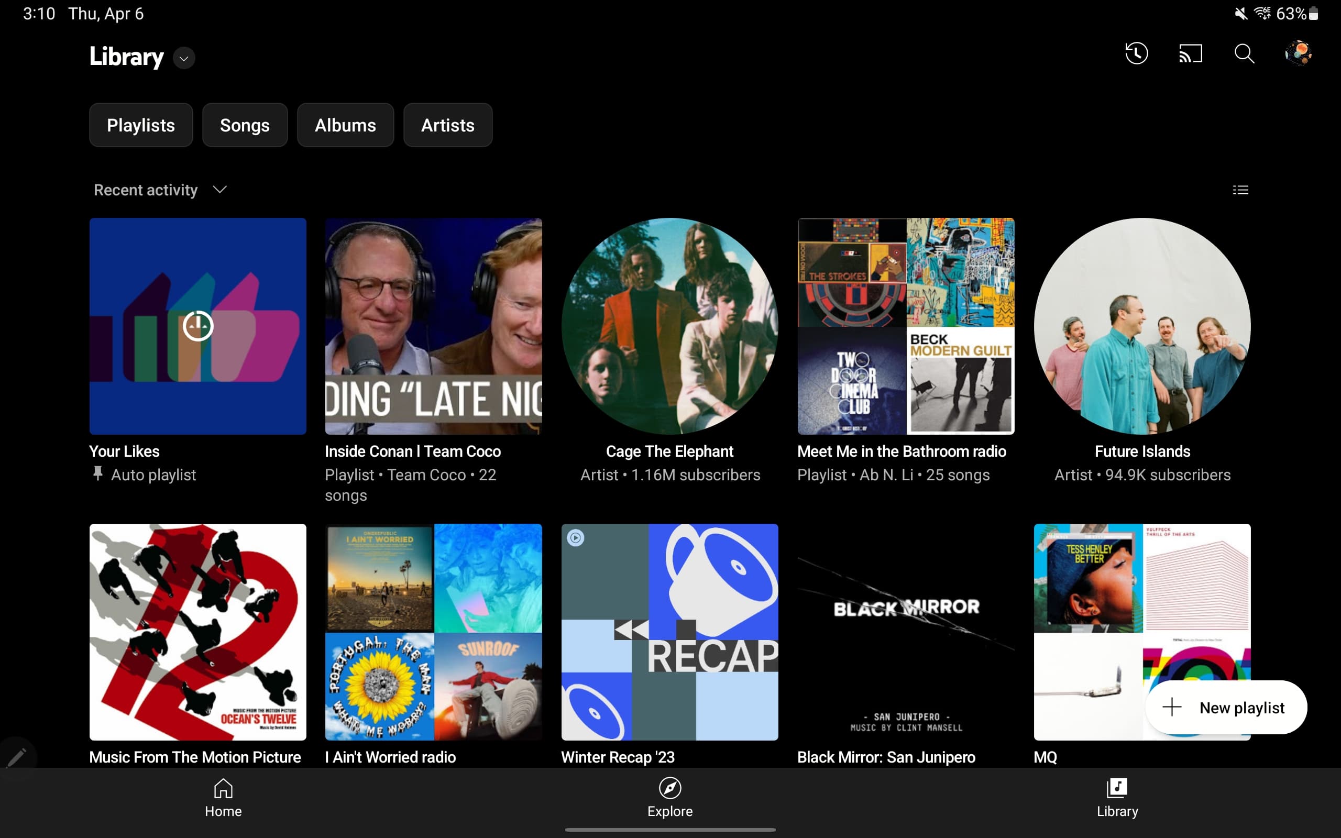
Task: Open the Future Islands thumbnail
Action: 1142,326
